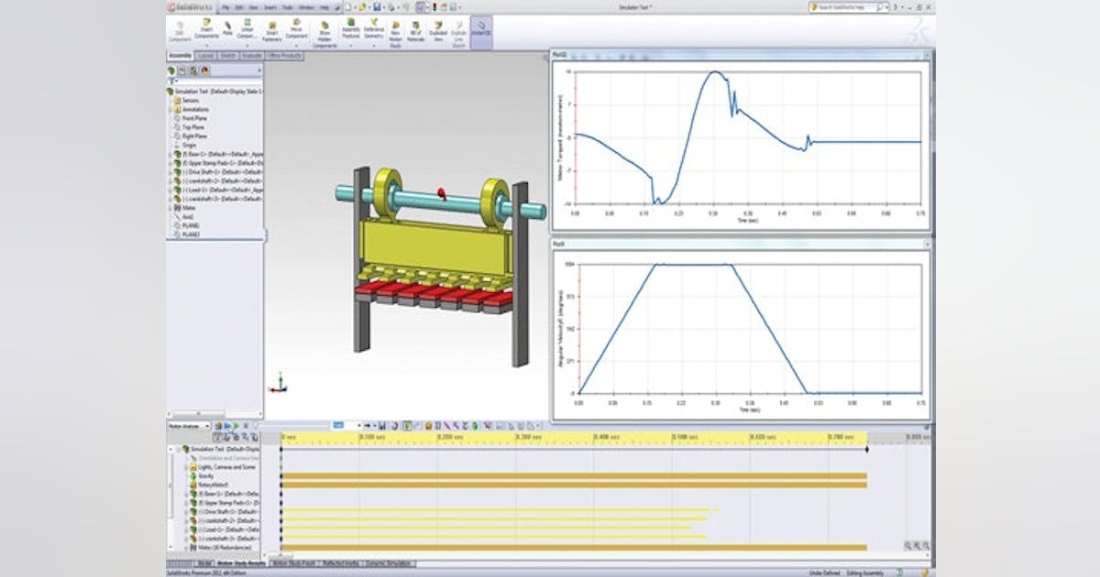Image resolution: width=1100 pixels, height=577 pixels.
Task: Select the Gravity item in motion tree
Action: click(x=206, y=475)
